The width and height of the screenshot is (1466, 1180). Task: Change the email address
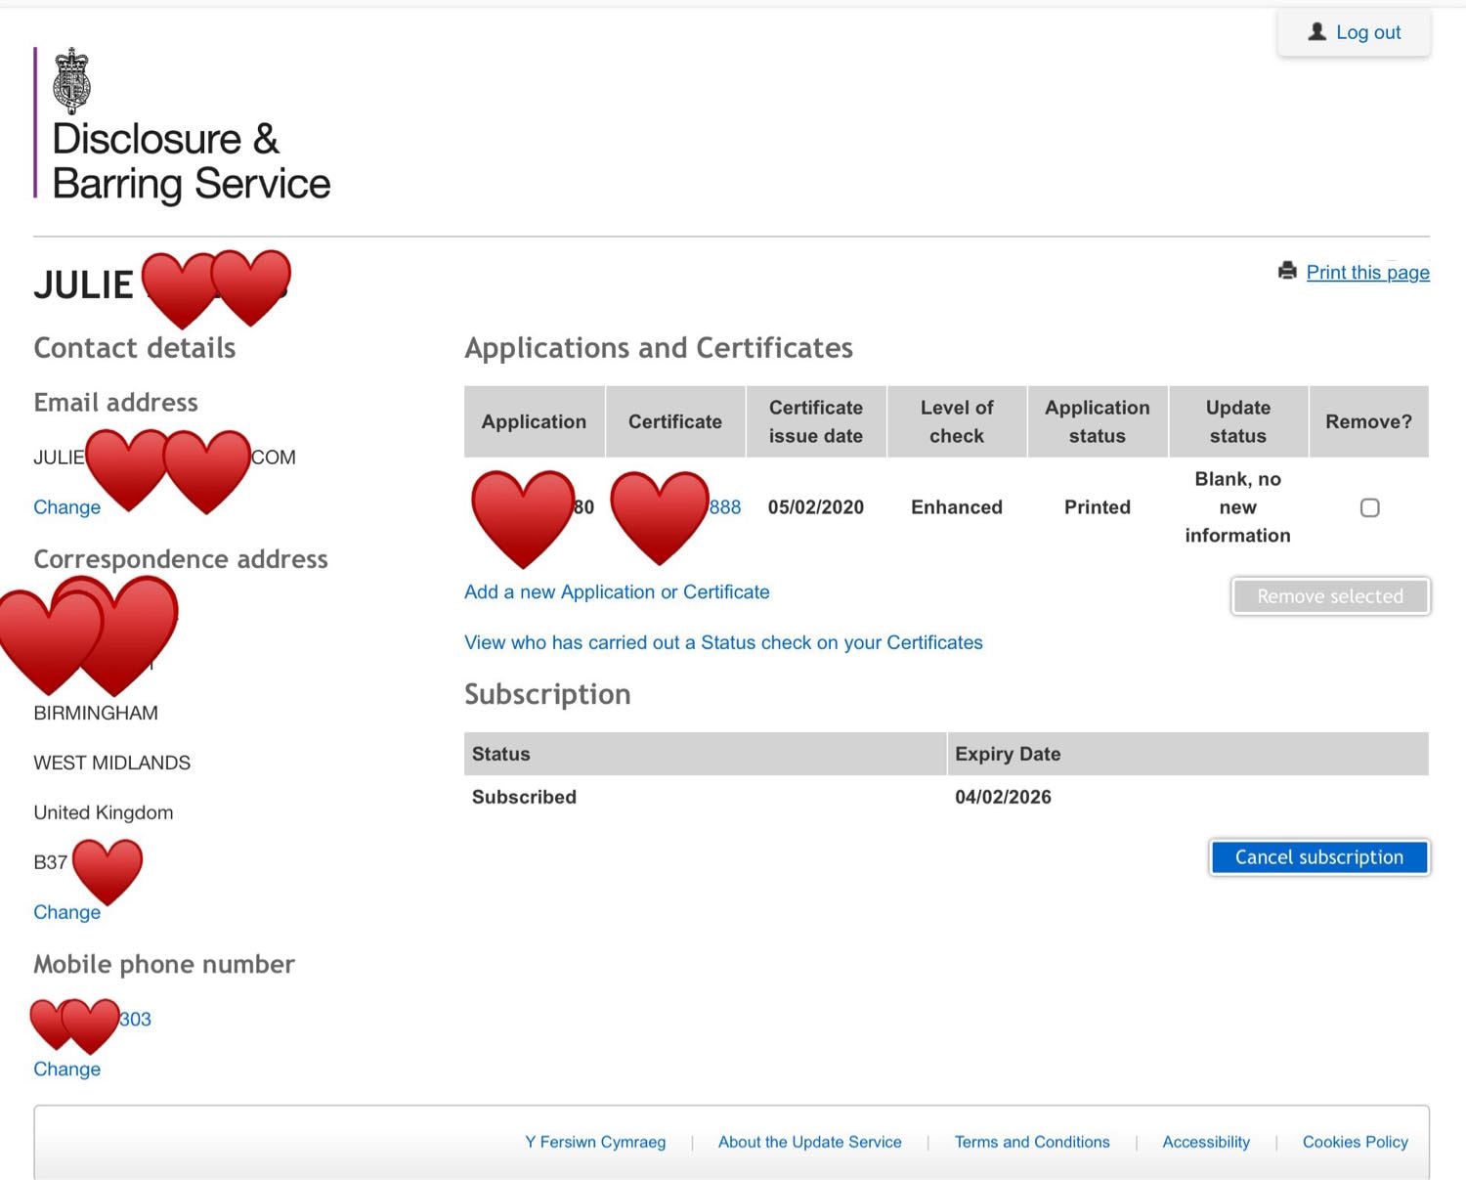pos(66,506)
